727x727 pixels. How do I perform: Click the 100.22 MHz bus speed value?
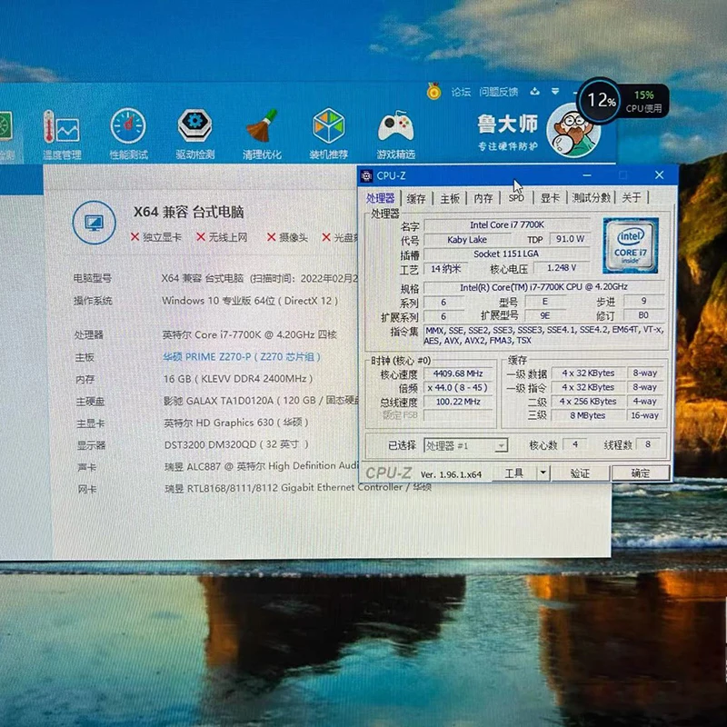pos(458,402)
